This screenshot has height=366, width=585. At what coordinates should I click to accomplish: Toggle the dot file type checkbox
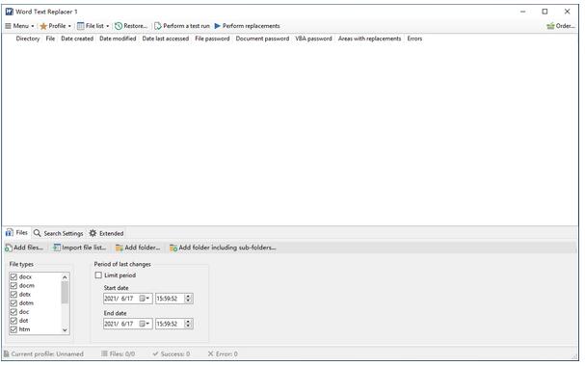pos(13,321)
